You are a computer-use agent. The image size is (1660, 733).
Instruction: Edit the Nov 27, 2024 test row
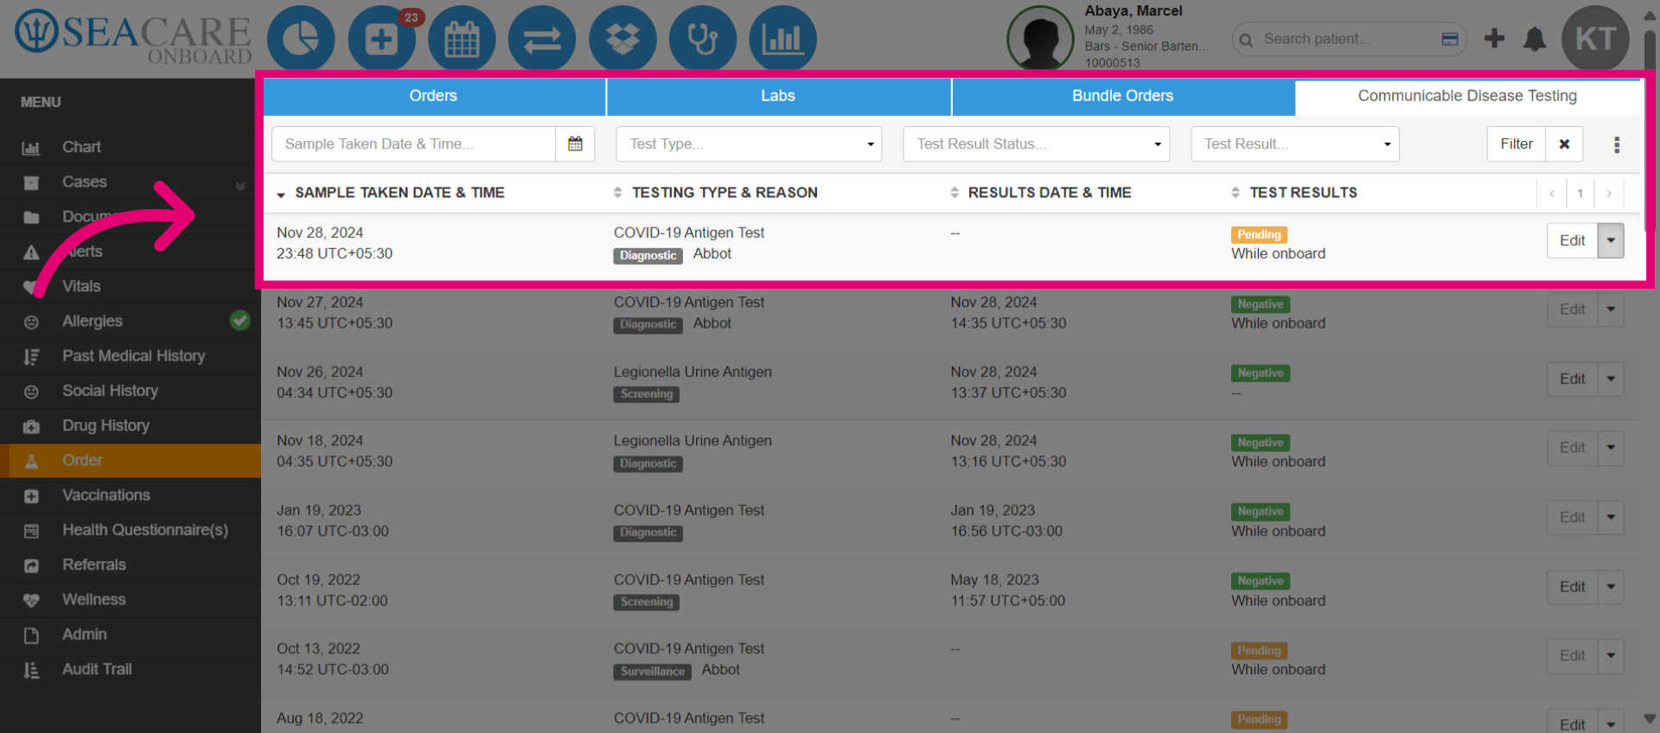[x=1572, y=309]
